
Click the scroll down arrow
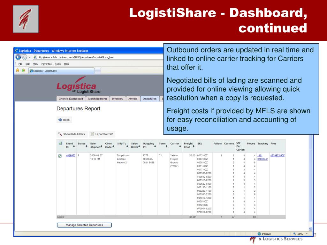(x=310, y=229)
